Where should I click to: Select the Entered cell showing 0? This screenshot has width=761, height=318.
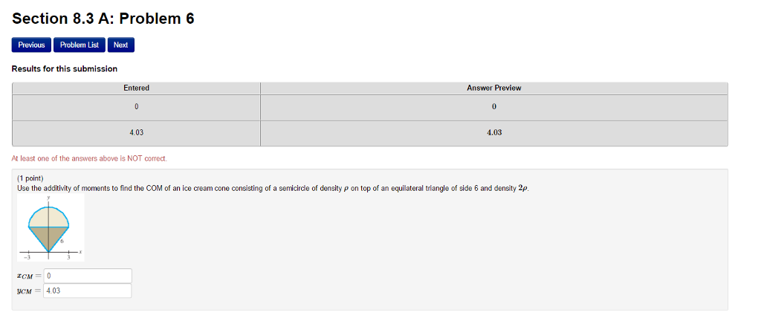point(137,107)
